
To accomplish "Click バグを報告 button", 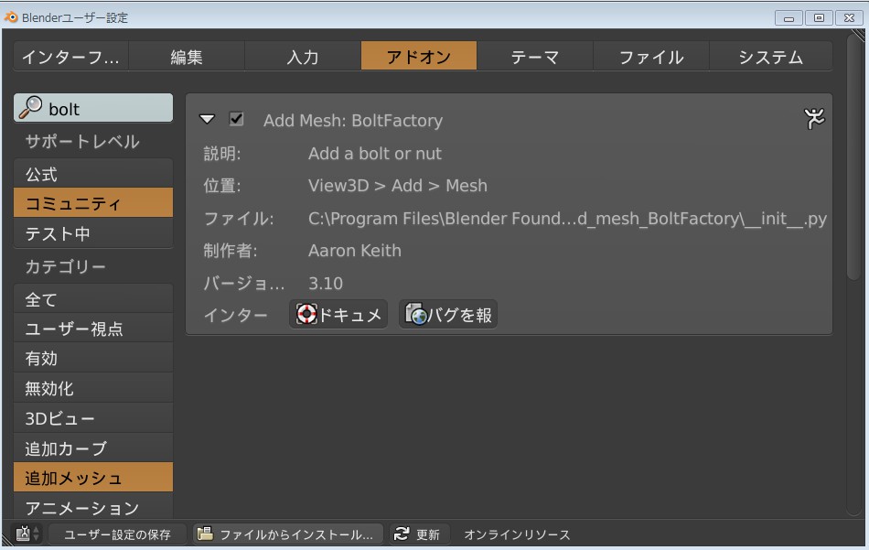I will point(448,315).
